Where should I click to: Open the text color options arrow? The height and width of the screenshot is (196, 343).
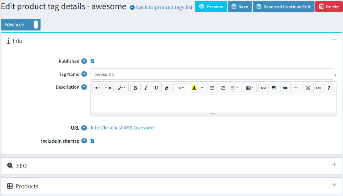point(202,88)
